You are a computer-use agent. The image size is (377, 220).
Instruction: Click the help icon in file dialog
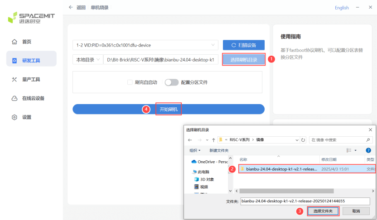368,150
